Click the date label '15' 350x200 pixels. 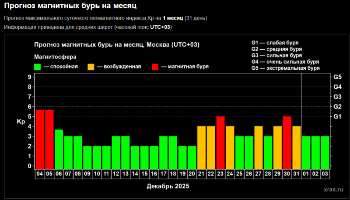point(144,174)
